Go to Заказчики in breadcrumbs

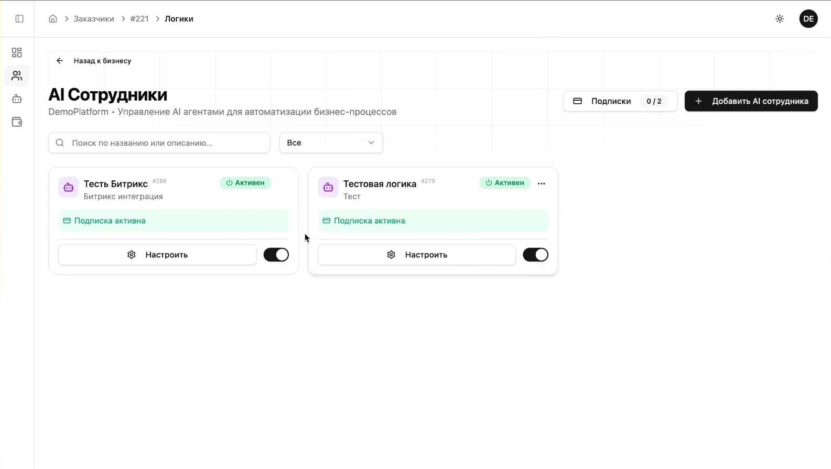(94, 19)
